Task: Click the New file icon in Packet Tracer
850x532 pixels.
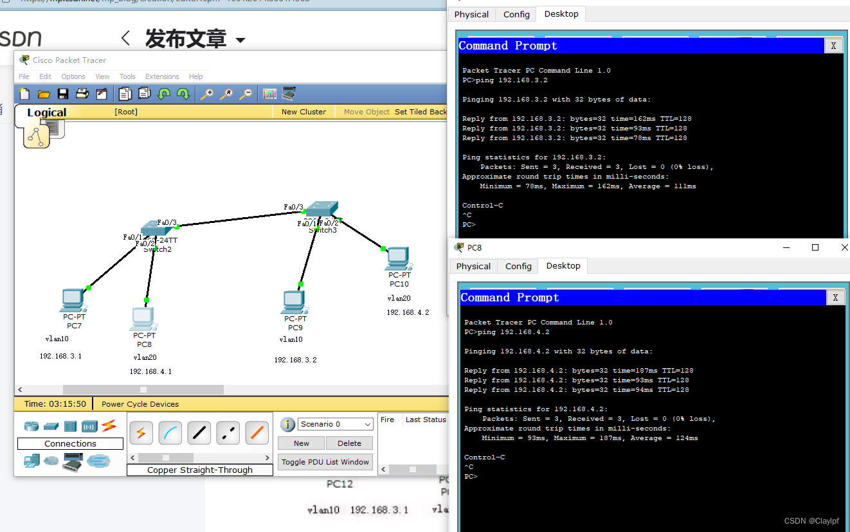Action: (x=24, y=94)
